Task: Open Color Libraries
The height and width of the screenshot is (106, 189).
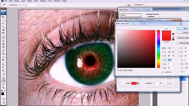Action: (x=183, y=43)
